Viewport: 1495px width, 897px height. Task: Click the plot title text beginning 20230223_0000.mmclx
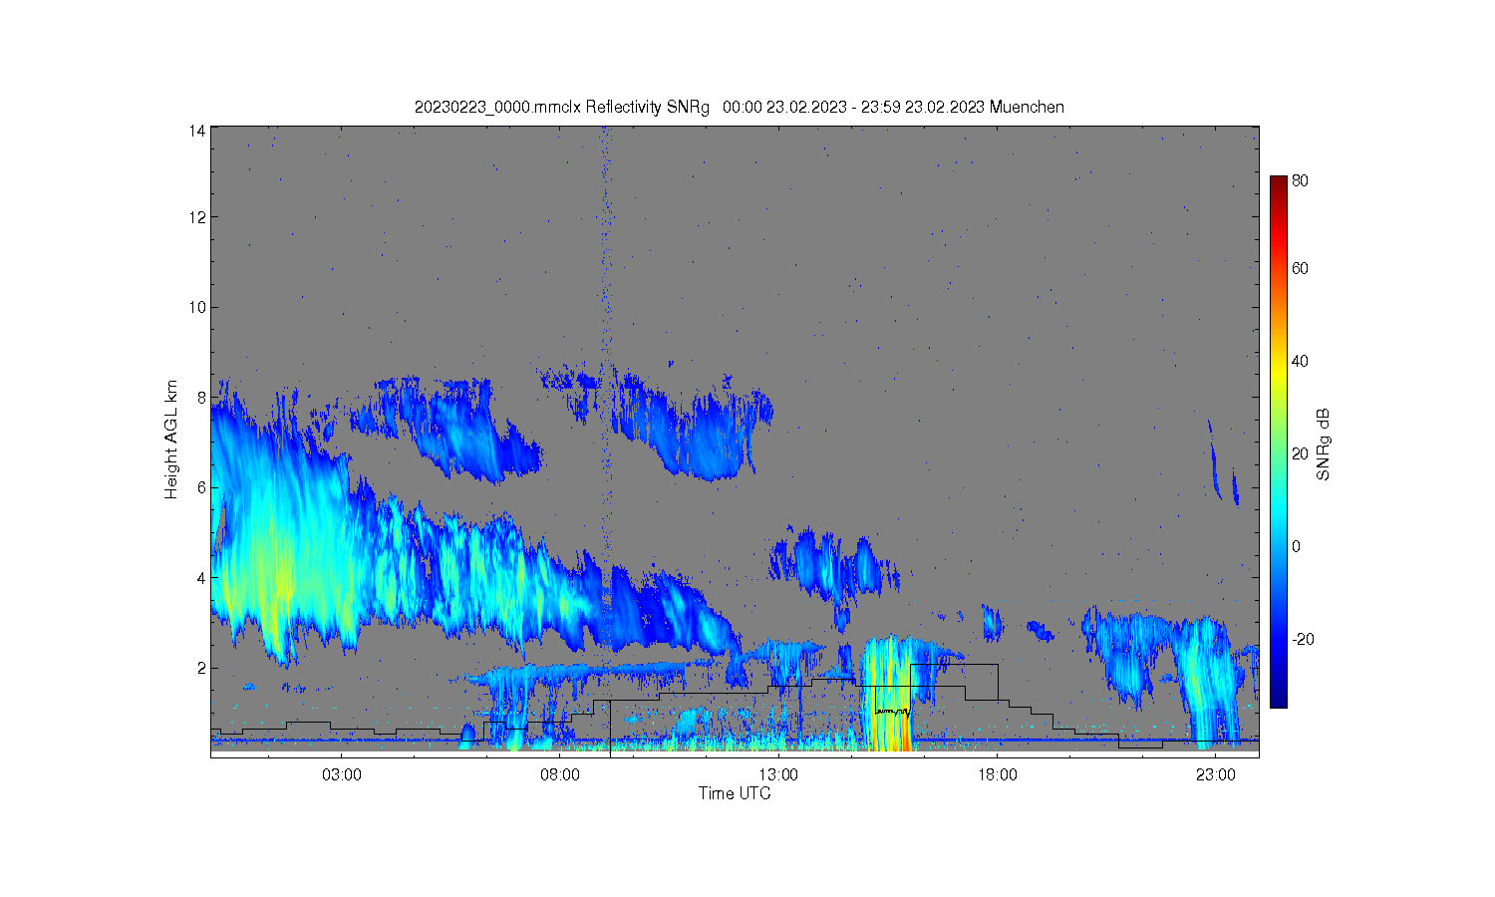tap(739, 107)
